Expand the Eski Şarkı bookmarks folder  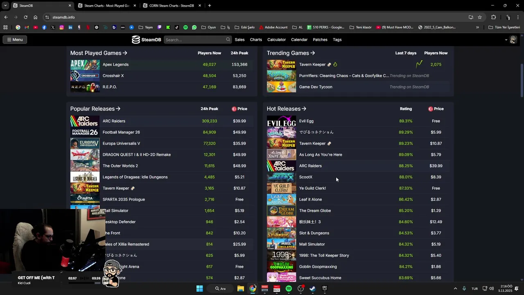point(244,27)
